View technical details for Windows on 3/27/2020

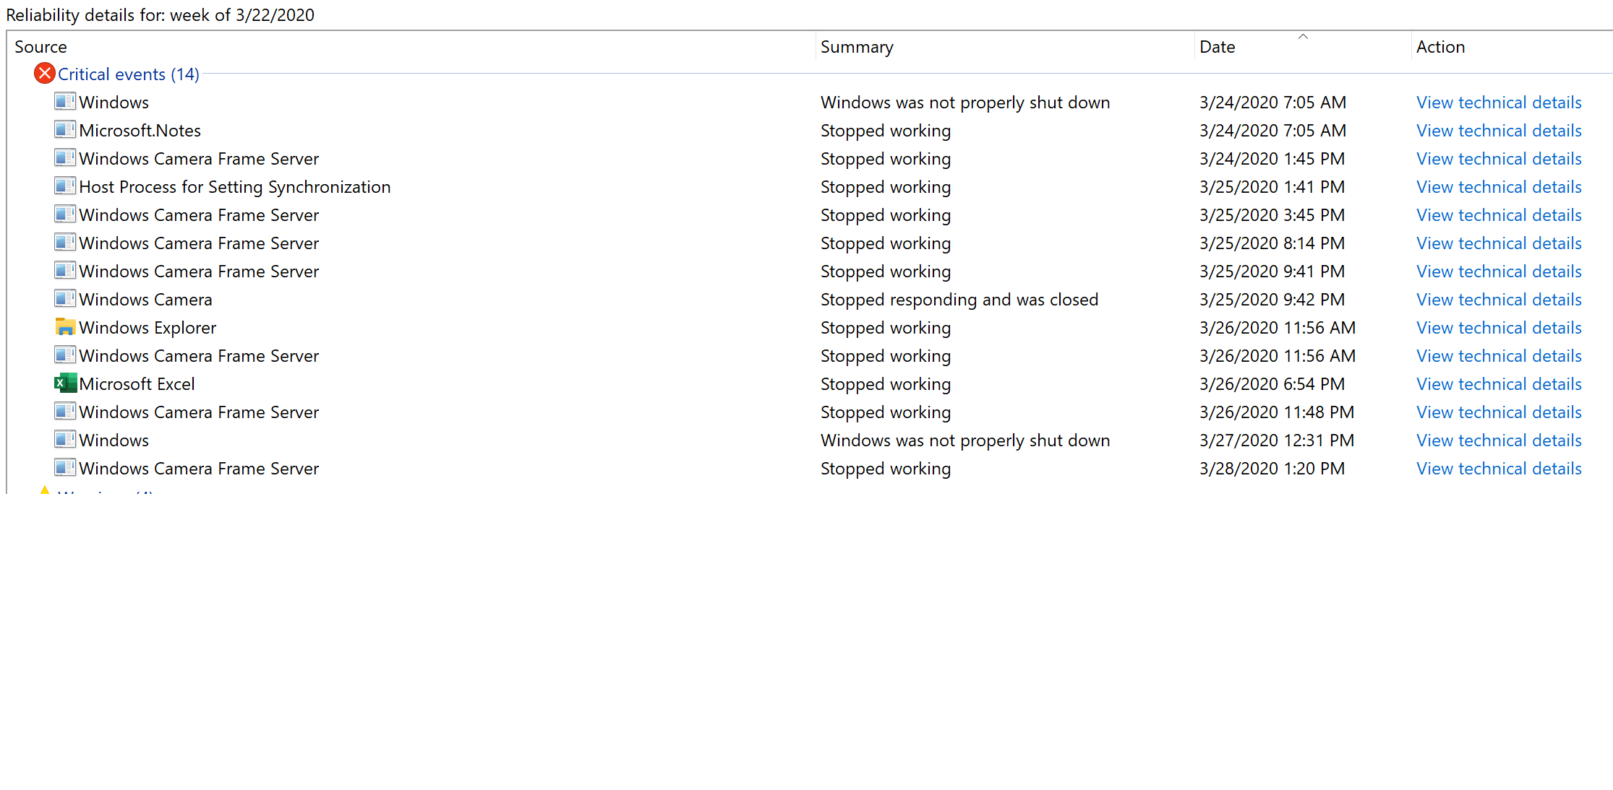(x=1499, y=440)
